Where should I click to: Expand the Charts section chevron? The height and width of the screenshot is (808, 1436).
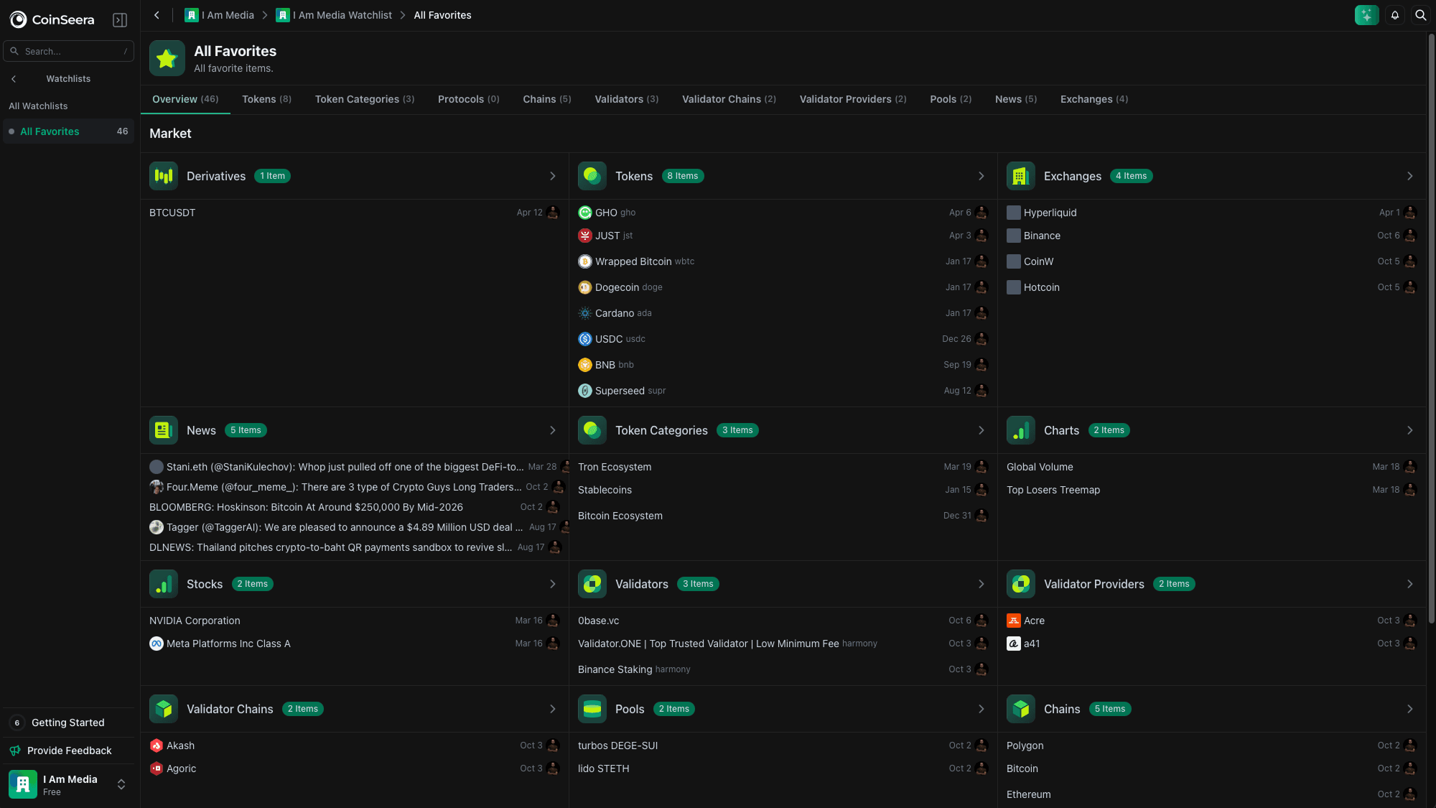pos(1410,430)
